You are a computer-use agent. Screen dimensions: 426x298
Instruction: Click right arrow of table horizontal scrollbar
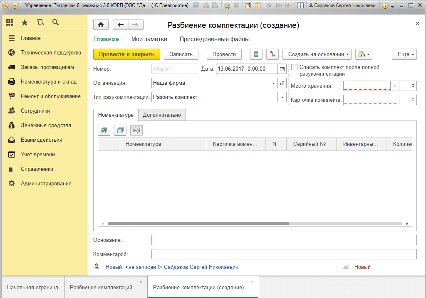(x=407, y=224)
